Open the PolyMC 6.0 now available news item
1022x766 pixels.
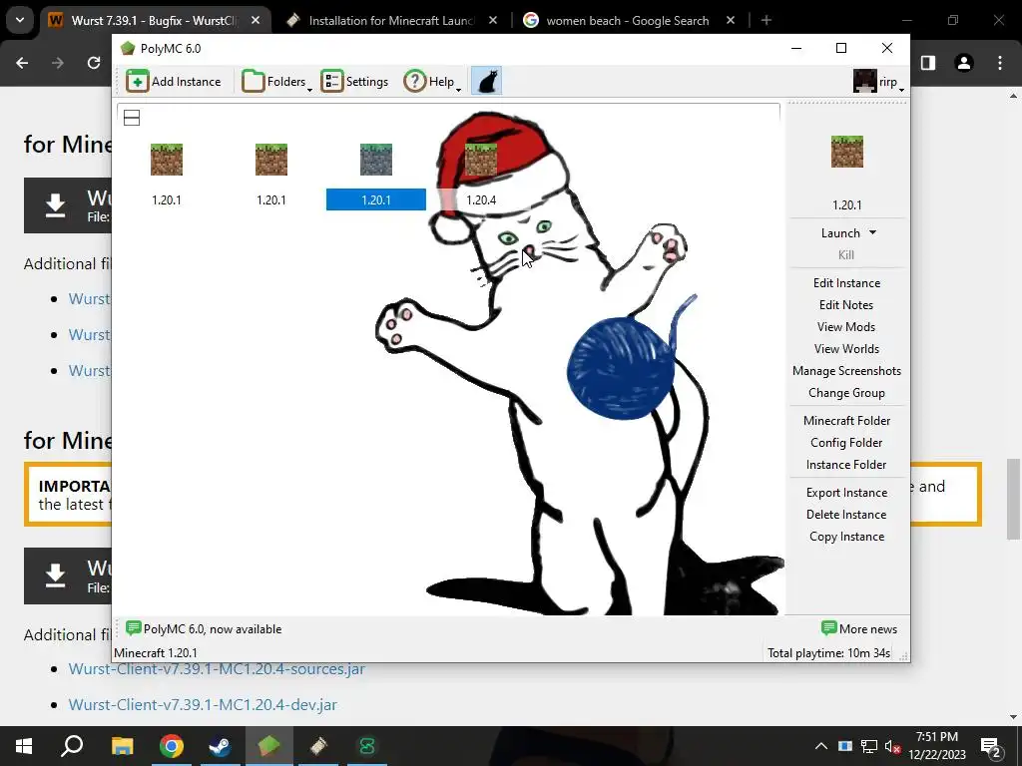point(204,628)
